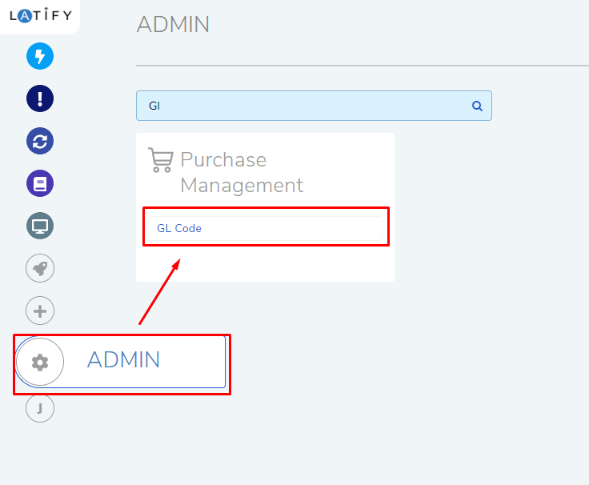The image size is (589, 485).
Task: Select the circular sync arrows icon
Action: pos(40,141)
